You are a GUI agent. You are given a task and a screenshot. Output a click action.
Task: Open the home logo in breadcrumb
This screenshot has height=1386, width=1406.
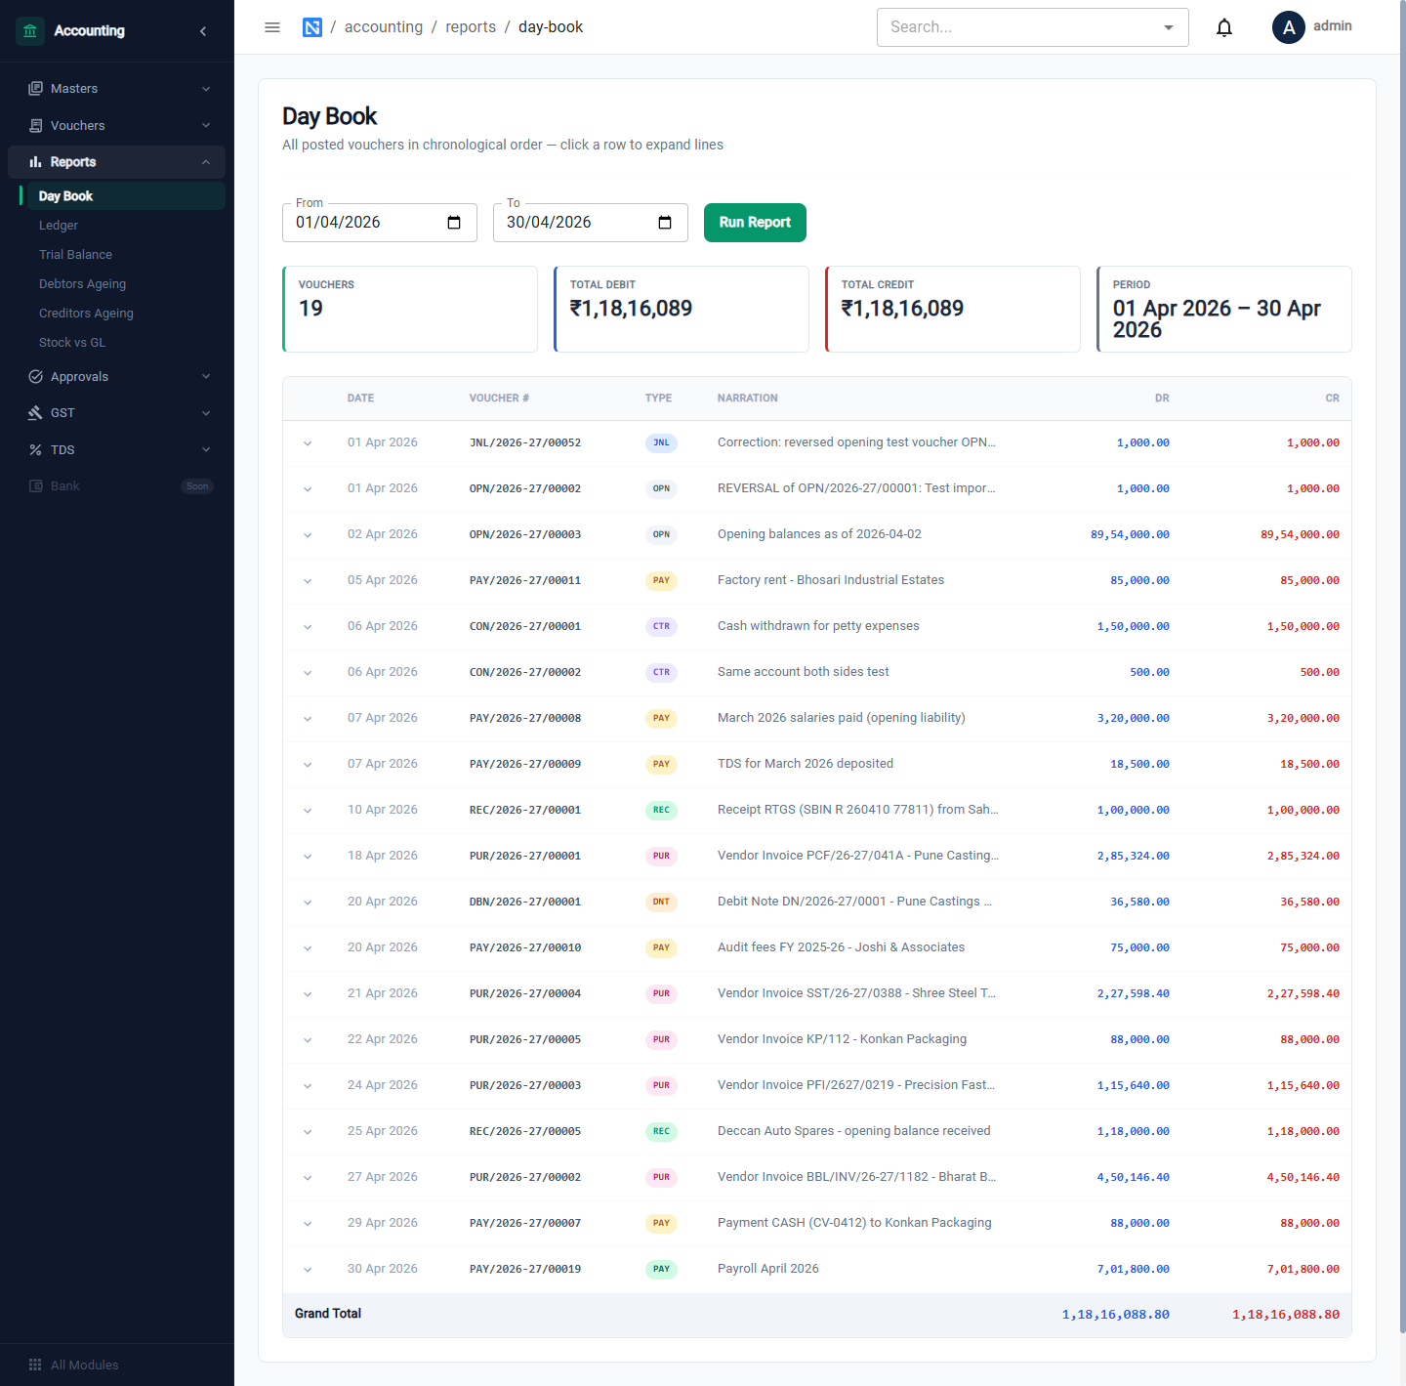(312, 27)
